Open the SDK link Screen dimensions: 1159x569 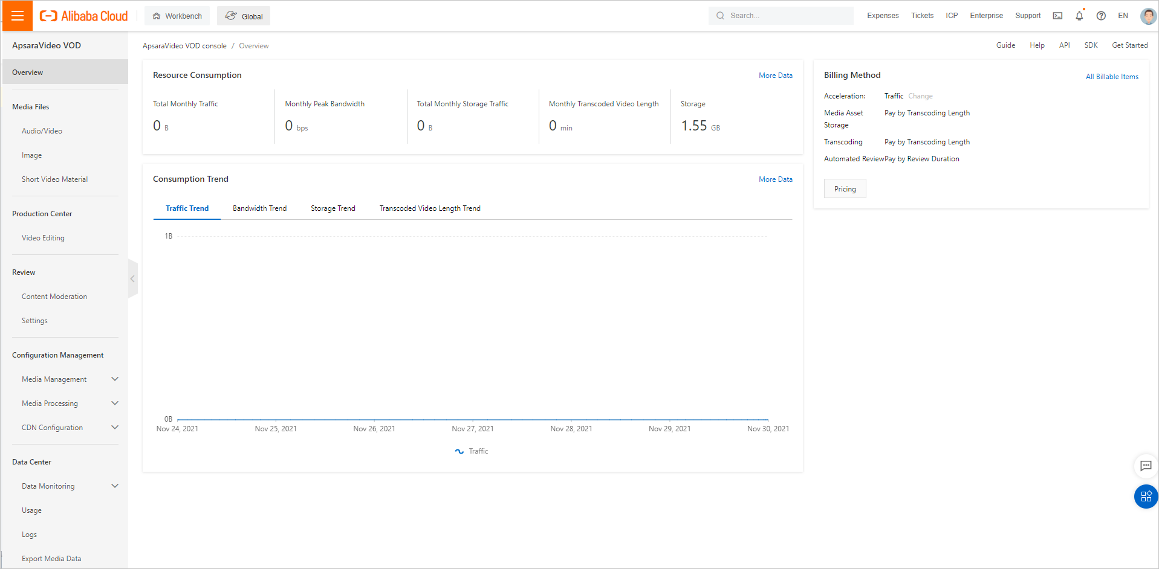point(1091,45)
